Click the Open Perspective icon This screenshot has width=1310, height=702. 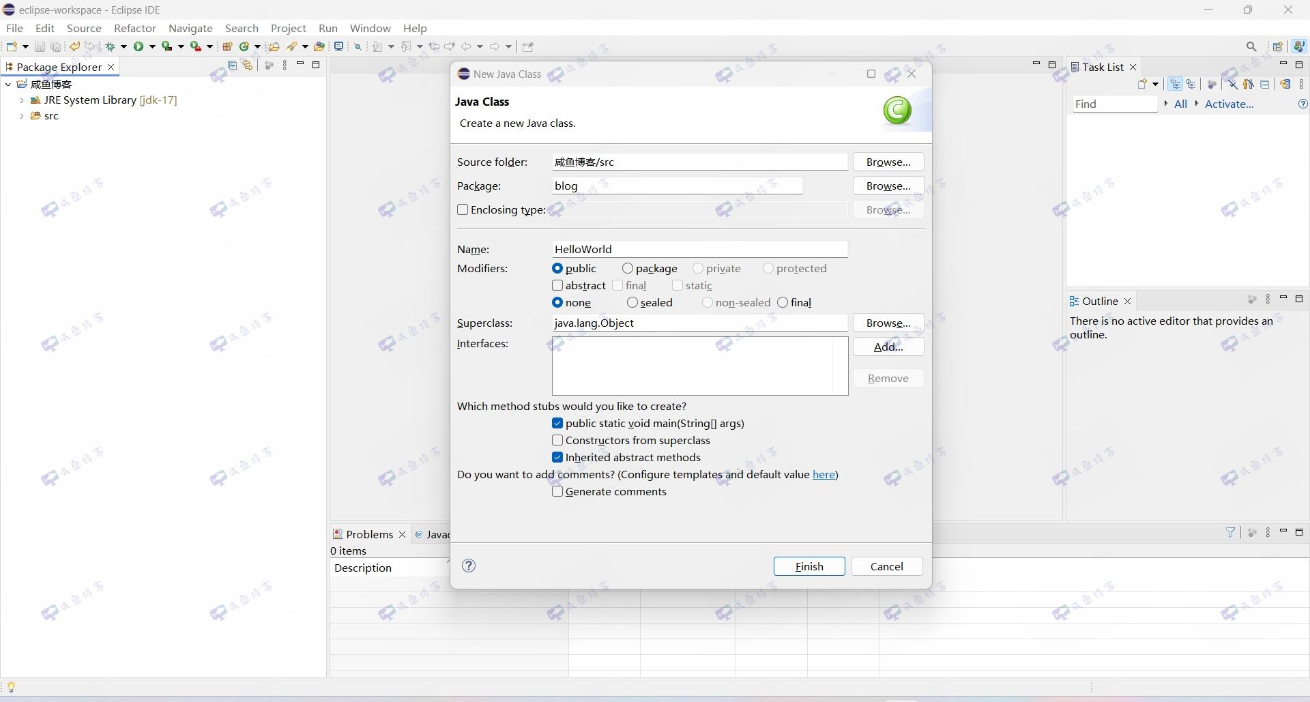(1278, 46)
